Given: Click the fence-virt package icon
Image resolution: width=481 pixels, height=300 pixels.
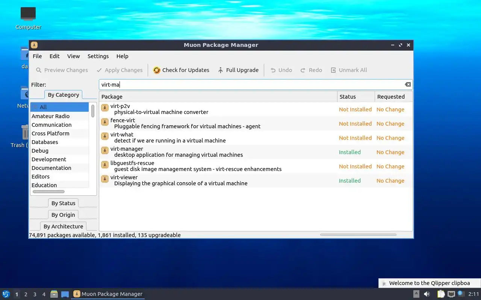Looking at the screenshot, I should pos(105,122).
